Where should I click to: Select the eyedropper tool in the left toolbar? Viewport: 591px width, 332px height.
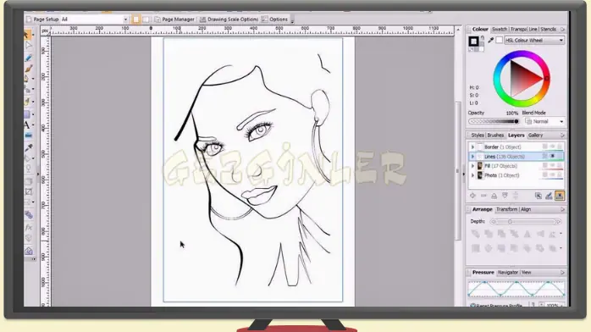[29, 147]
